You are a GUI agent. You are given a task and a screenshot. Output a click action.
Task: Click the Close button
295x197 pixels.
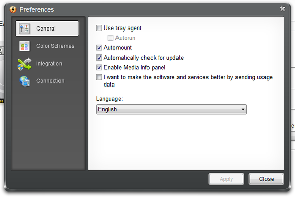pos(266,179)
